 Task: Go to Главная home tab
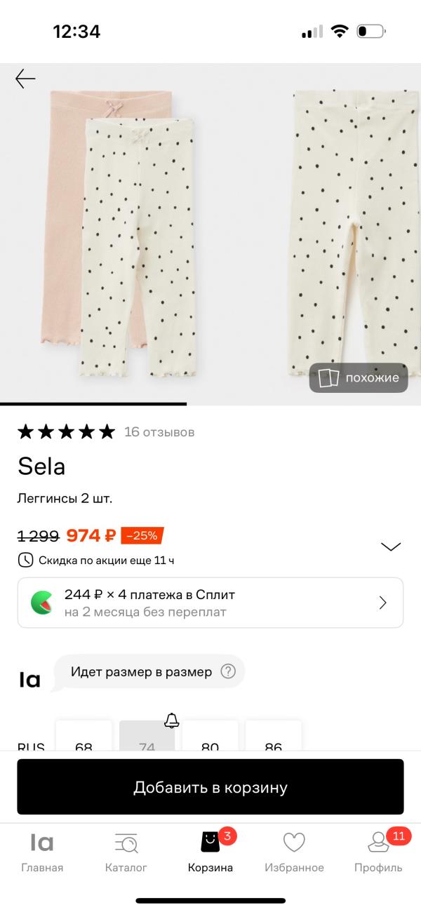point(42,851)
